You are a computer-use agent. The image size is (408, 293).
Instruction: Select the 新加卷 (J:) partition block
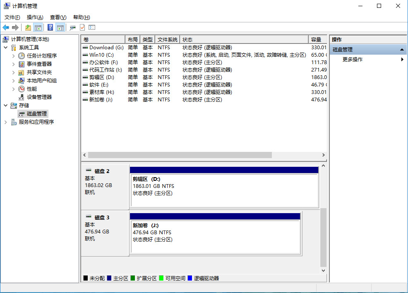215,236
